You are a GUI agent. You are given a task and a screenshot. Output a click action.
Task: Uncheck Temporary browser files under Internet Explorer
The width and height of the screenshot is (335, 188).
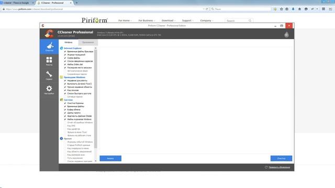click(x=65, y=52)
